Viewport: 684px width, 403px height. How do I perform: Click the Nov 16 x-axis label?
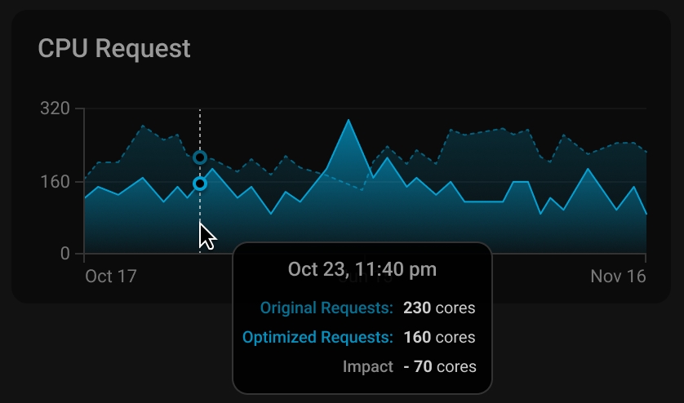point(618,277)
